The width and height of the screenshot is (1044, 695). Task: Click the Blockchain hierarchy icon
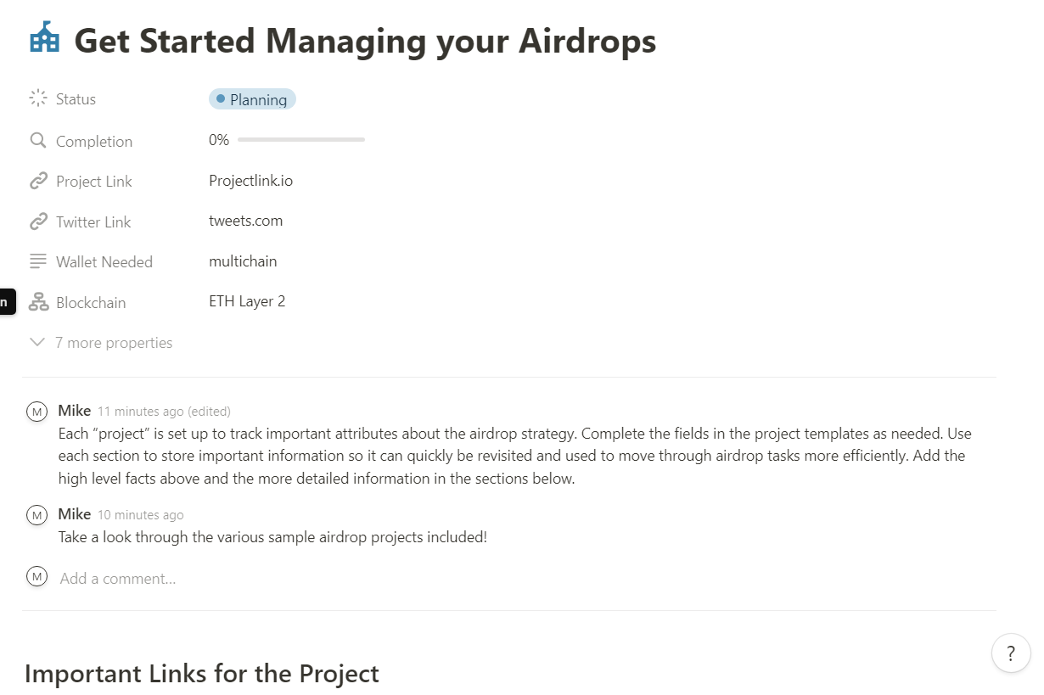coord(37,302)
